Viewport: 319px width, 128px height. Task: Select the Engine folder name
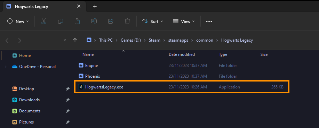click(x=91, y=66)
